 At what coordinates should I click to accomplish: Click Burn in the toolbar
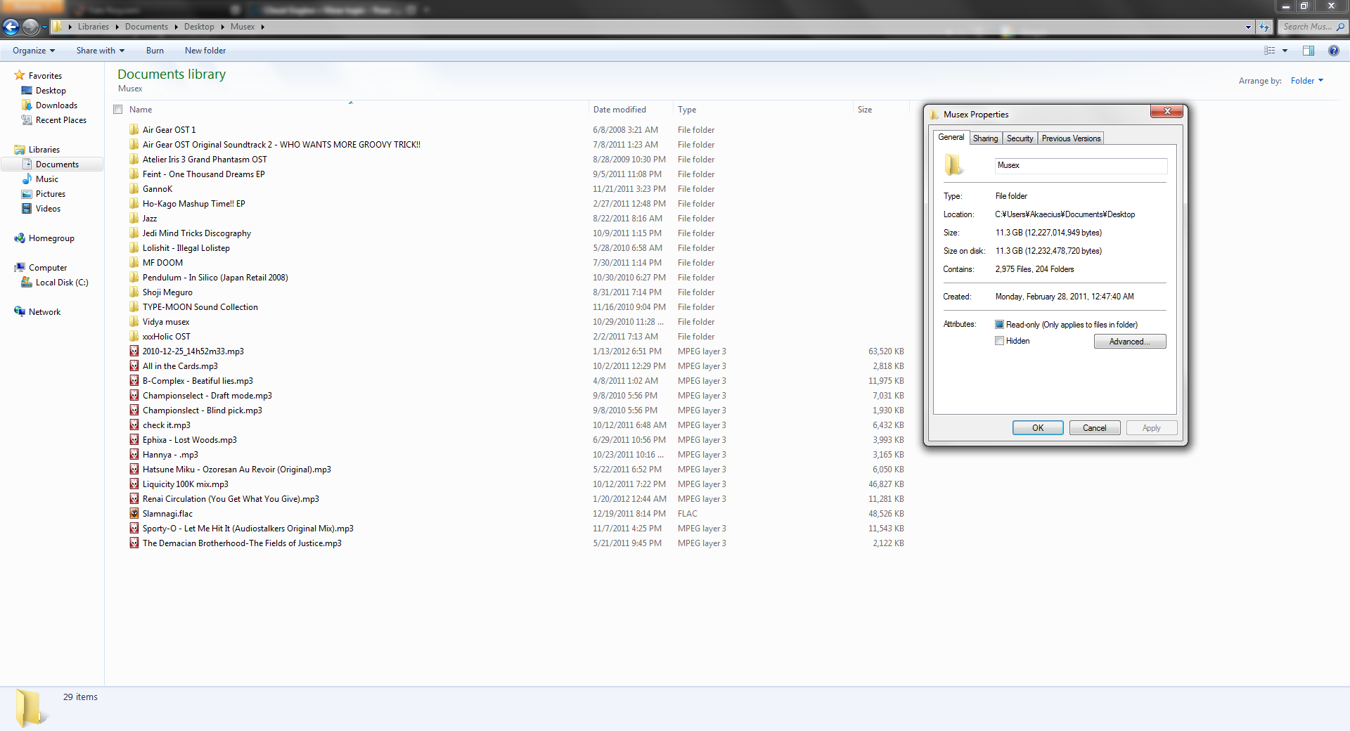pyautogui.click(x=155, y=51)
